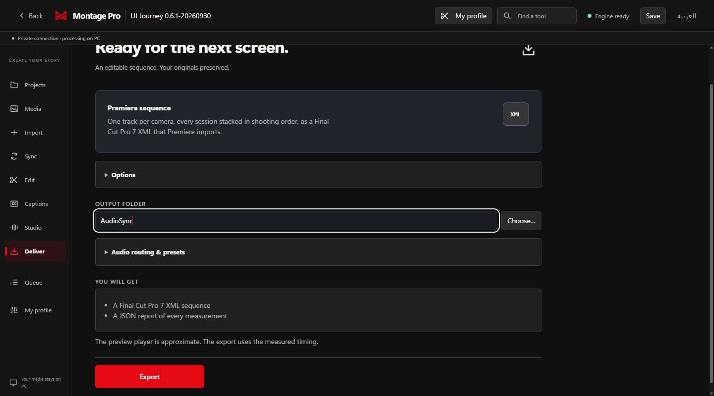
Task: Click 'A Final Cut Pro 7 XML sequence' text
Action: point(162,305)
